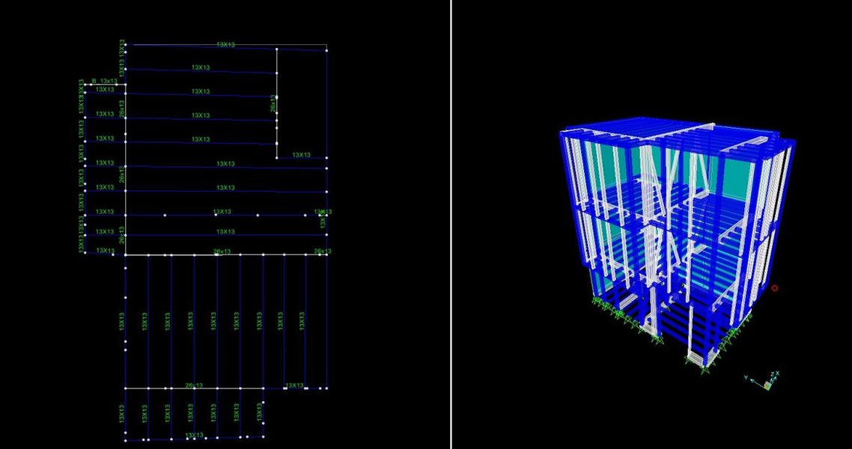Viewport: 852px width, 449px height.
Task: Click the 26x13 label at right end of white beam
Action: (322, 251)
